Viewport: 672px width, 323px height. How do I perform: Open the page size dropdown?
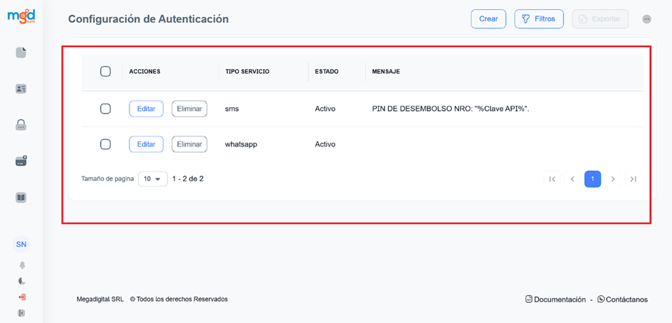[152, 179]
